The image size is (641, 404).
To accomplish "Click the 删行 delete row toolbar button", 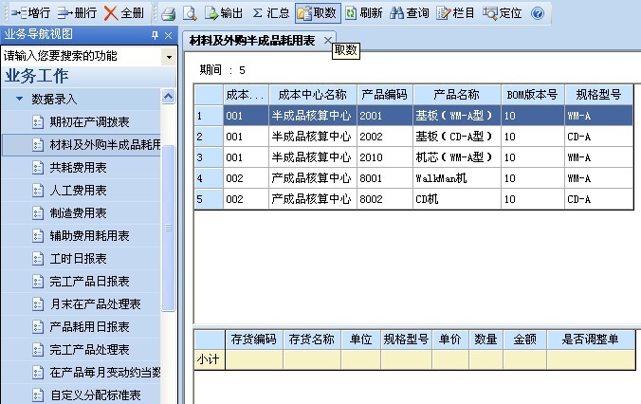I will coord(77,13).
